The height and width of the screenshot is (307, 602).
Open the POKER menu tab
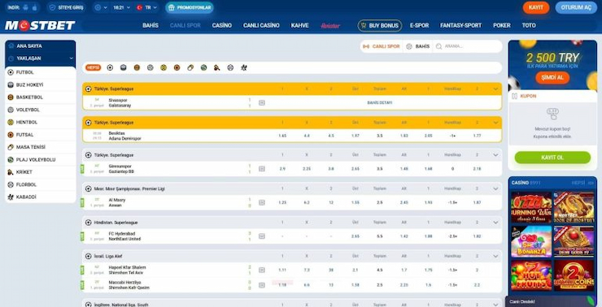pos(502,25)
